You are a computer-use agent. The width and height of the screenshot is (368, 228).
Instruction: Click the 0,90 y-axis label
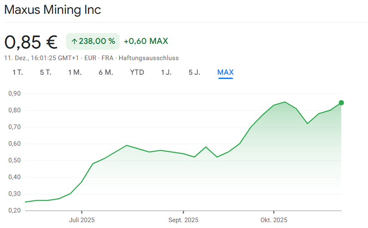[14, 94]
